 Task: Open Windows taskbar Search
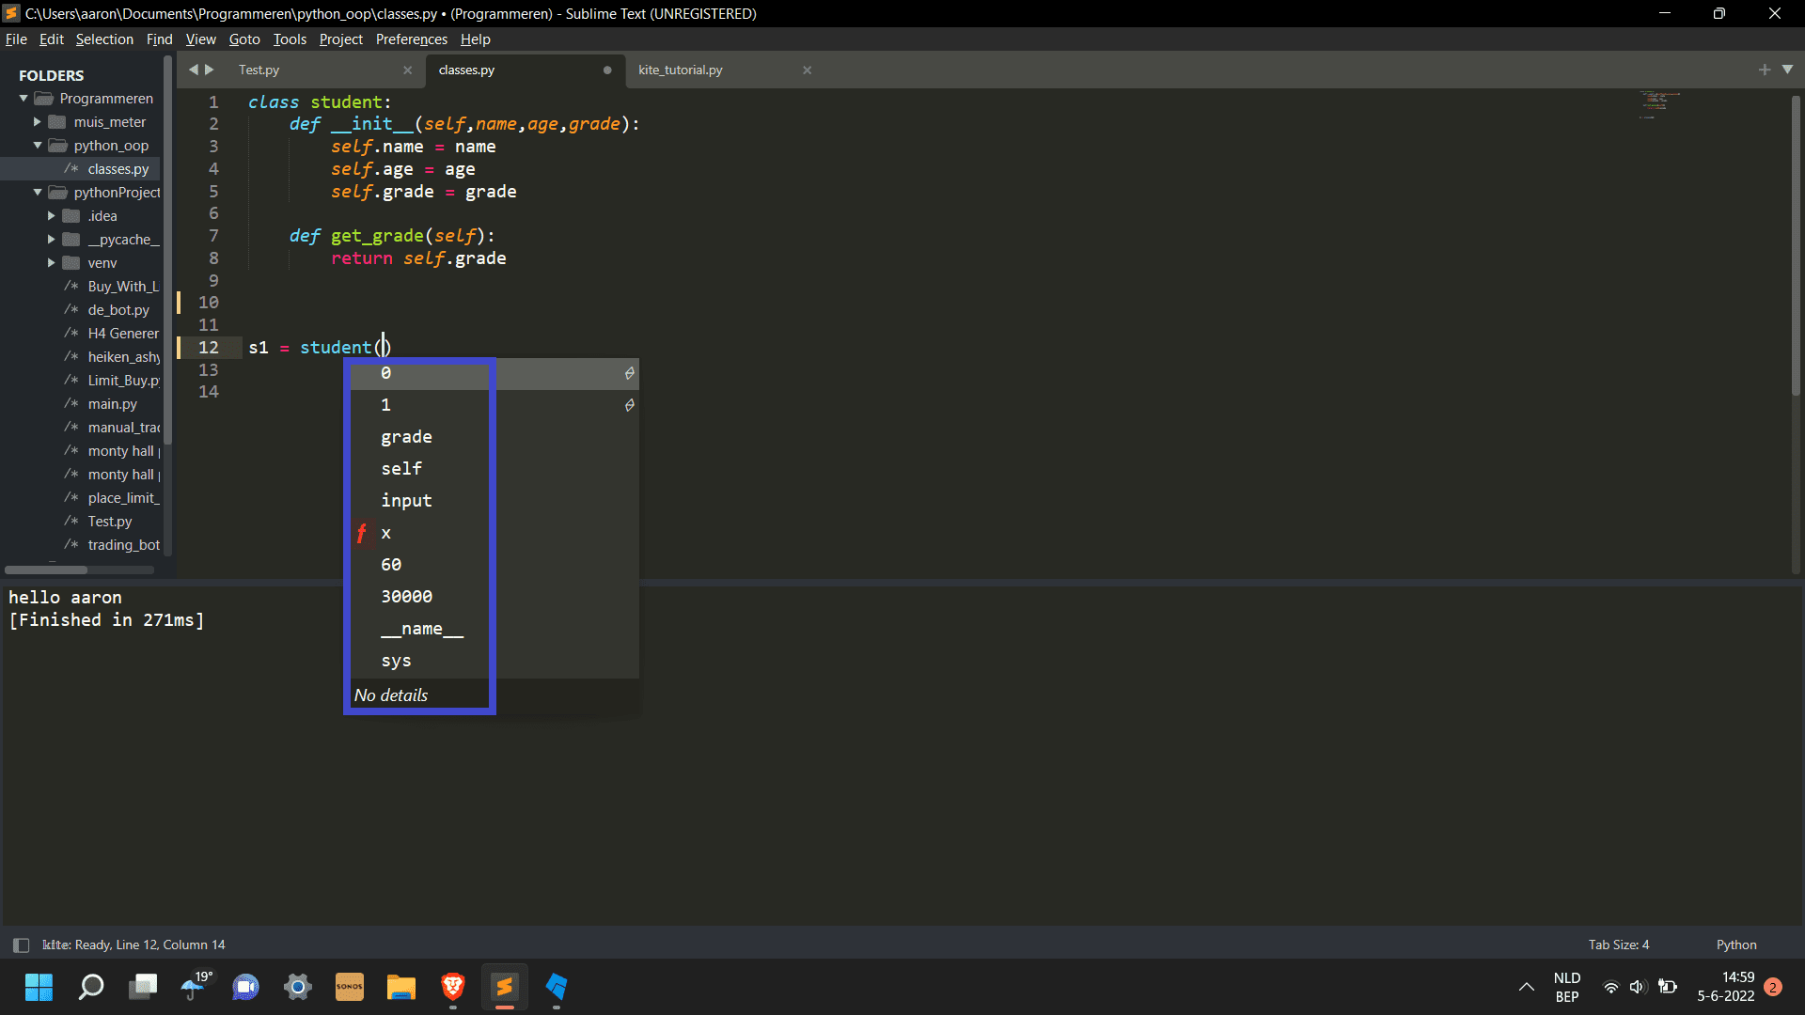tap(90, 987)
